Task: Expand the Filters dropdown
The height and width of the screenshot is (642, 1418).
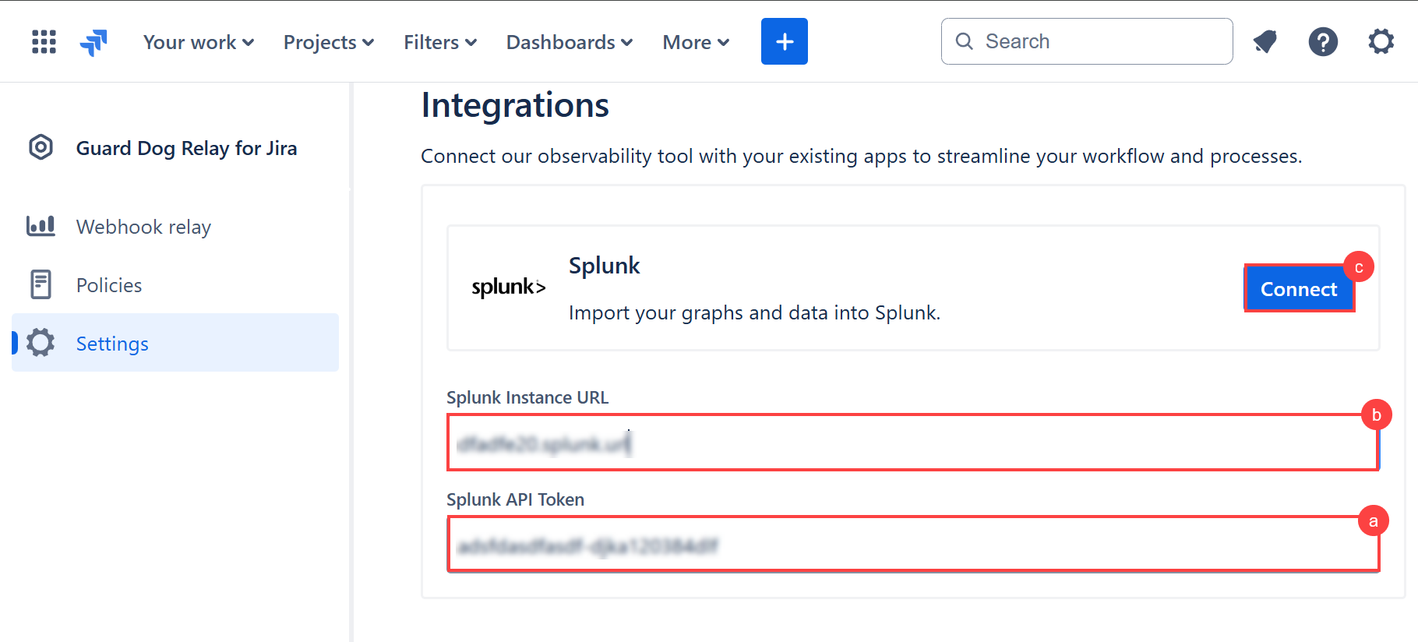Action: click(x=440, y=42)
